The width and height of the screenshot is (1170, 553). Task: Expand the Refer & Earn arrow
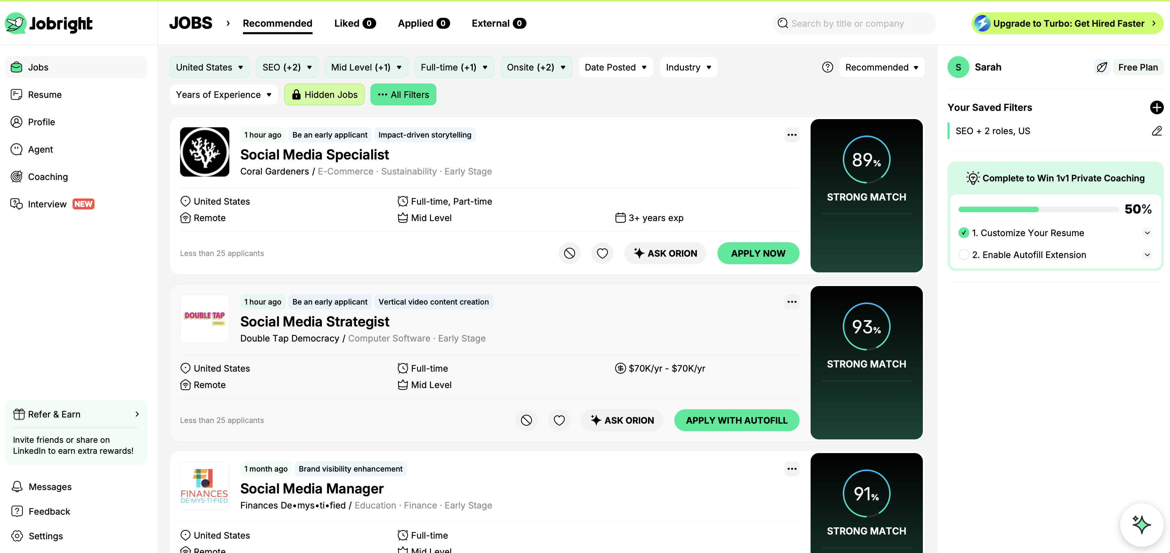point(137,414)
